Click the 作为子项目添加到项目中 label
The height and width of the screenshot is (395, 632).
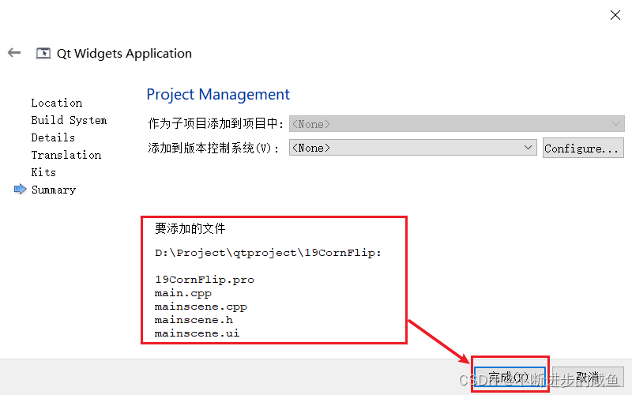coord(215,123)
